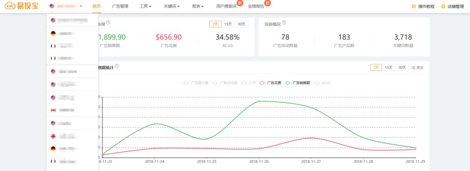Open the 业绩报告 link
Image resolution: width=470 pixels, height=171 pixels.
tap(256, 6)
